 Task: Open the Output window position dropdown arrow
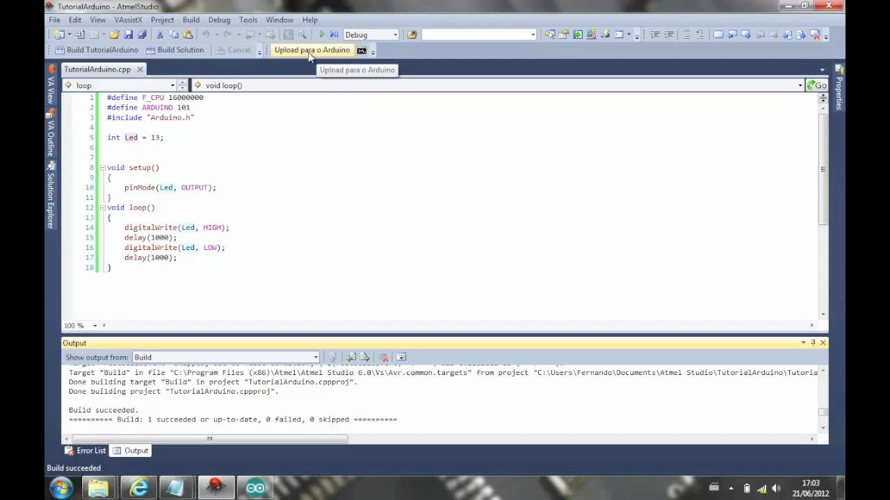coord(803,342)
